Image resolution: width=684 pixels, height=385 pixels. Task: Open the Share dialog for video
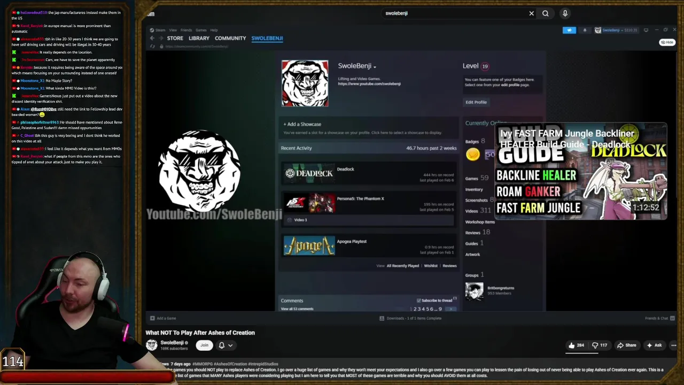click(626, 345)
